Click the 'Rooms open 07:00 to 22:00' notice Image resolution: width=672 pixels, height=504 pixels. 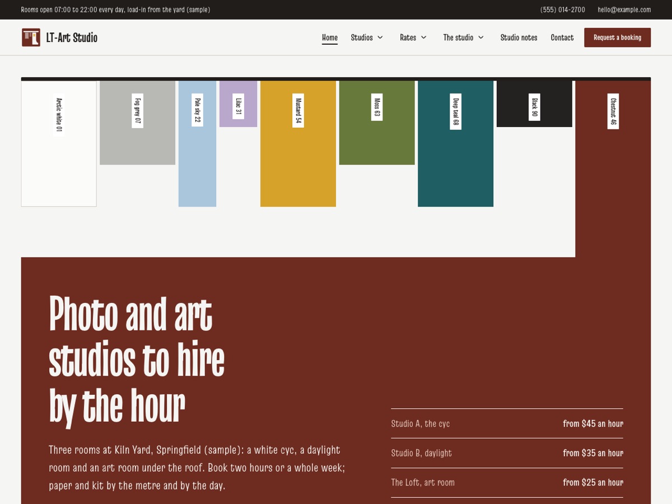(x=115, y=10)
